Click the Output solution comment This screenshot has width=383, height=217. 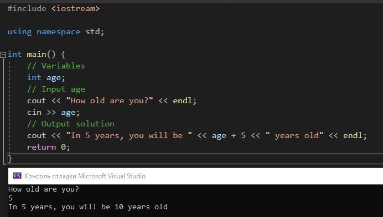[x=71, y=124]
